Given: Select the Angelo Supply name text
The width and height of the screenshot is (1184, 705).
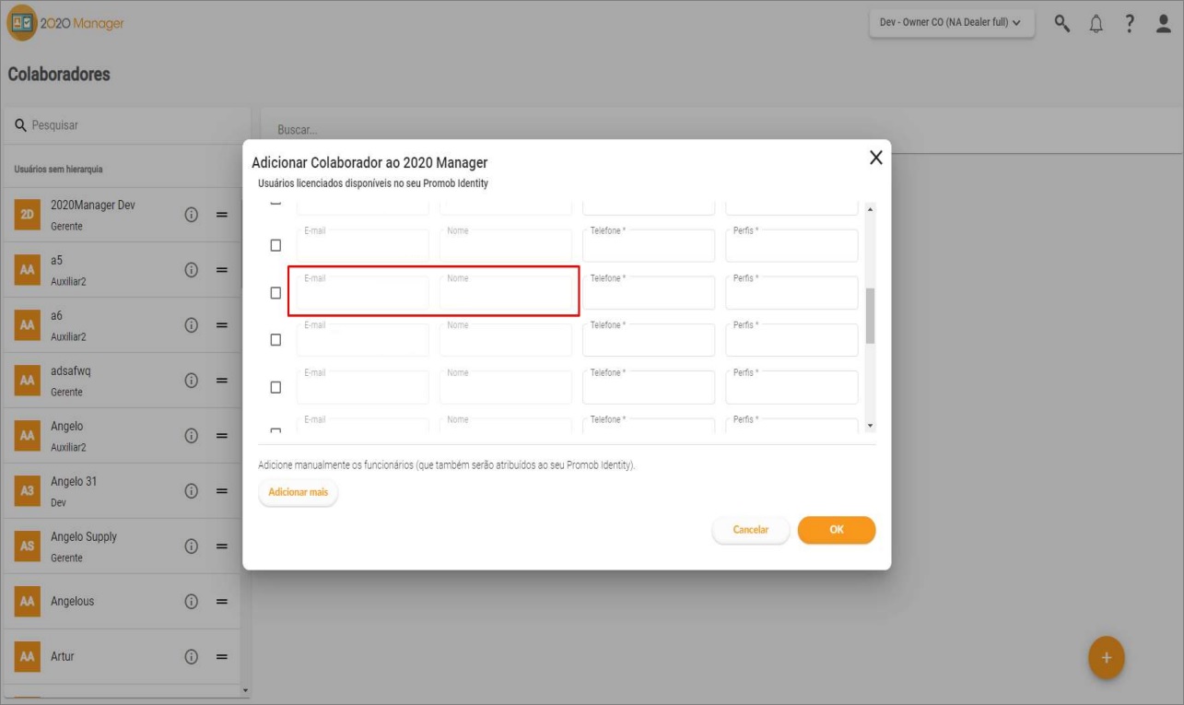Looking at the screenshot, I should click(84, 537).
